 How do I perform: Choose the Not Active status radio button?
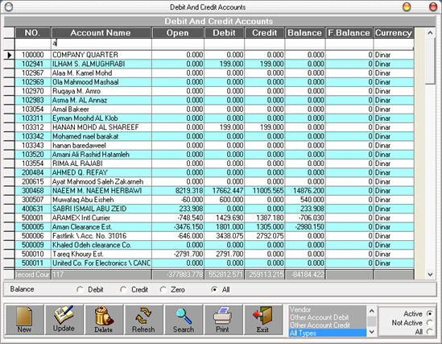(x=430, y=322)
